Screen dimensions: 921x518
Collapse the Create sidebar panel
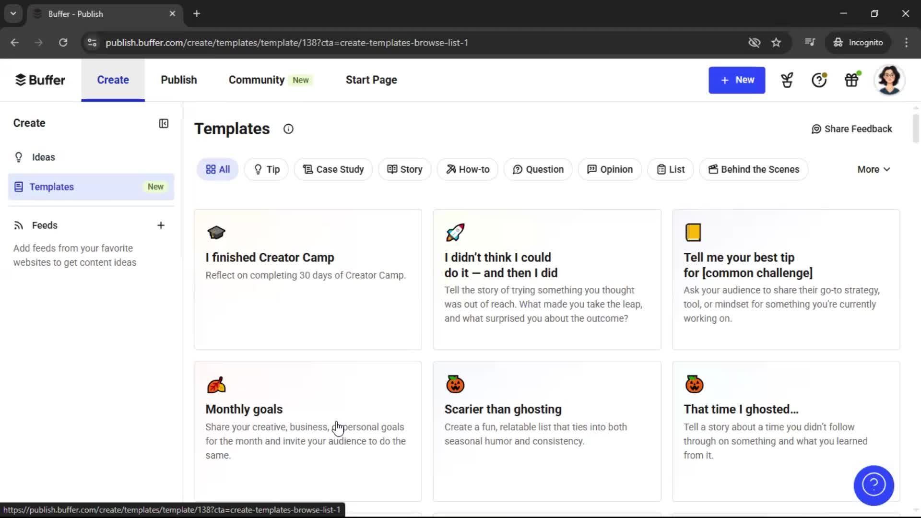(163, 123)
